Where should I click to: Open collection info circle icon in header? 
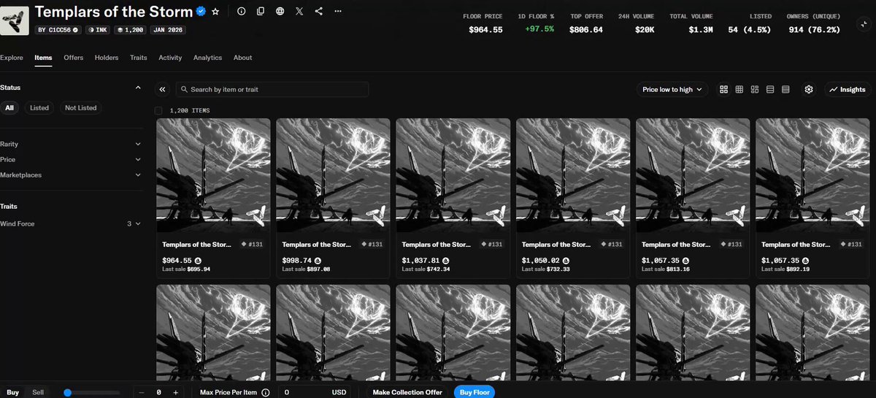pyautogui.click(x=241, y=12)
